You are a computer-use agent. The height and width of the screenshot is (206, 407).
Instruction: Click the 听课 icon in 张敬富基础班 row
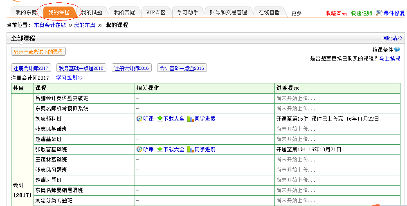click(x=139, y=150)
